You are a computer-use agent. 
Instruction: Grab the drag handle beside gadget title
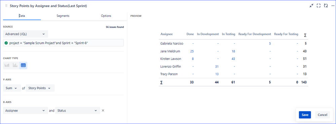(6, 6)
